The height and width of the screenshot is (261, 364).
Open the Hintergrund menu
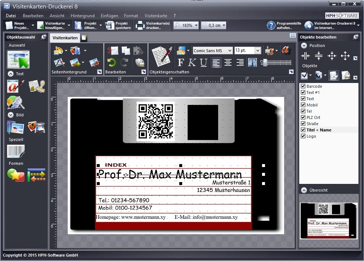[82, 16]
